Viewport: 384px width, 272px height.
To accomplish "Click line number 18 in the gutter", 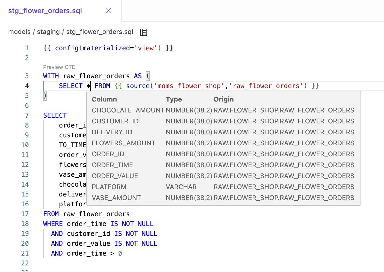I will (x=25, y=224).
